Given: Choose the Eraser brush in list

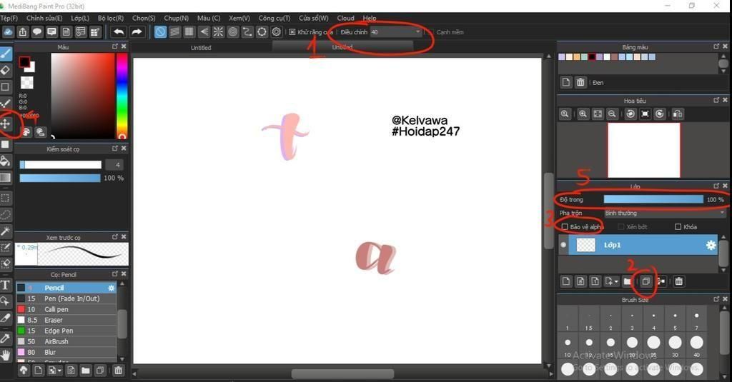Looking at the screenshot, I should (66, 320).
